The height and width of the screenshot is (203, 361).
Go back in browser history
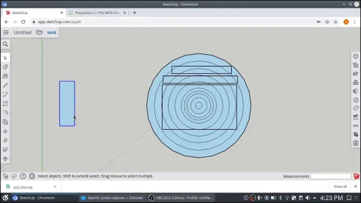pos(6,22)
